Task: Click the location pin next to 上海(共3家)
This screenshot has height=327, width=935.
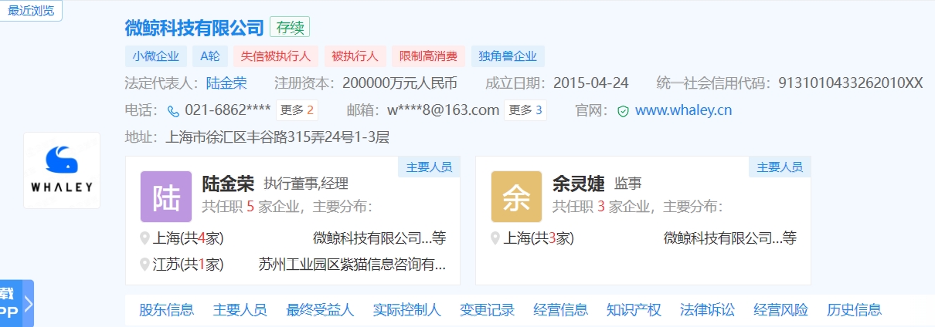Action: point(496,238)
